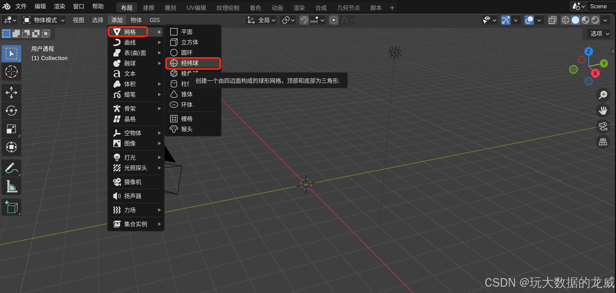Select the Measure tool icon

[11, 186]
